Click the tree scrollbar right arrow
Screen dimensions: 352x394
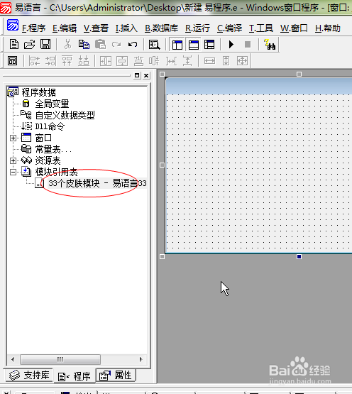pyautogui.click(x=141, y=359)
